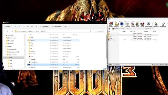Toggle the select-all checkbox beside Имя header

pyautogui.click(x=29, y=35)
